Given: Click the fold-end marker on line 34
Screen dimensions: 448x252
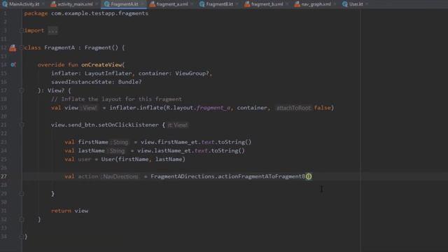Looking at the screenshot, I should point(22,237).
